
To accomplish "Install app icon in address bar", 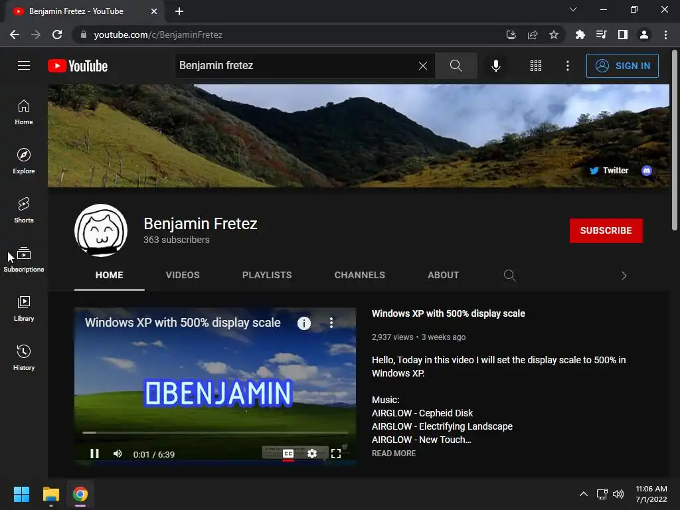I will point(511,35).
